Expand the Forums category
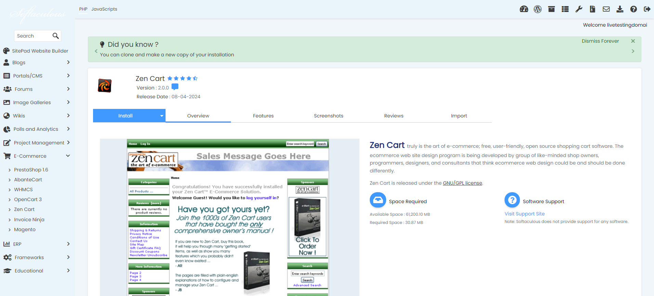Viewport: 654px width, 296px height. click(x=36, y=89)
